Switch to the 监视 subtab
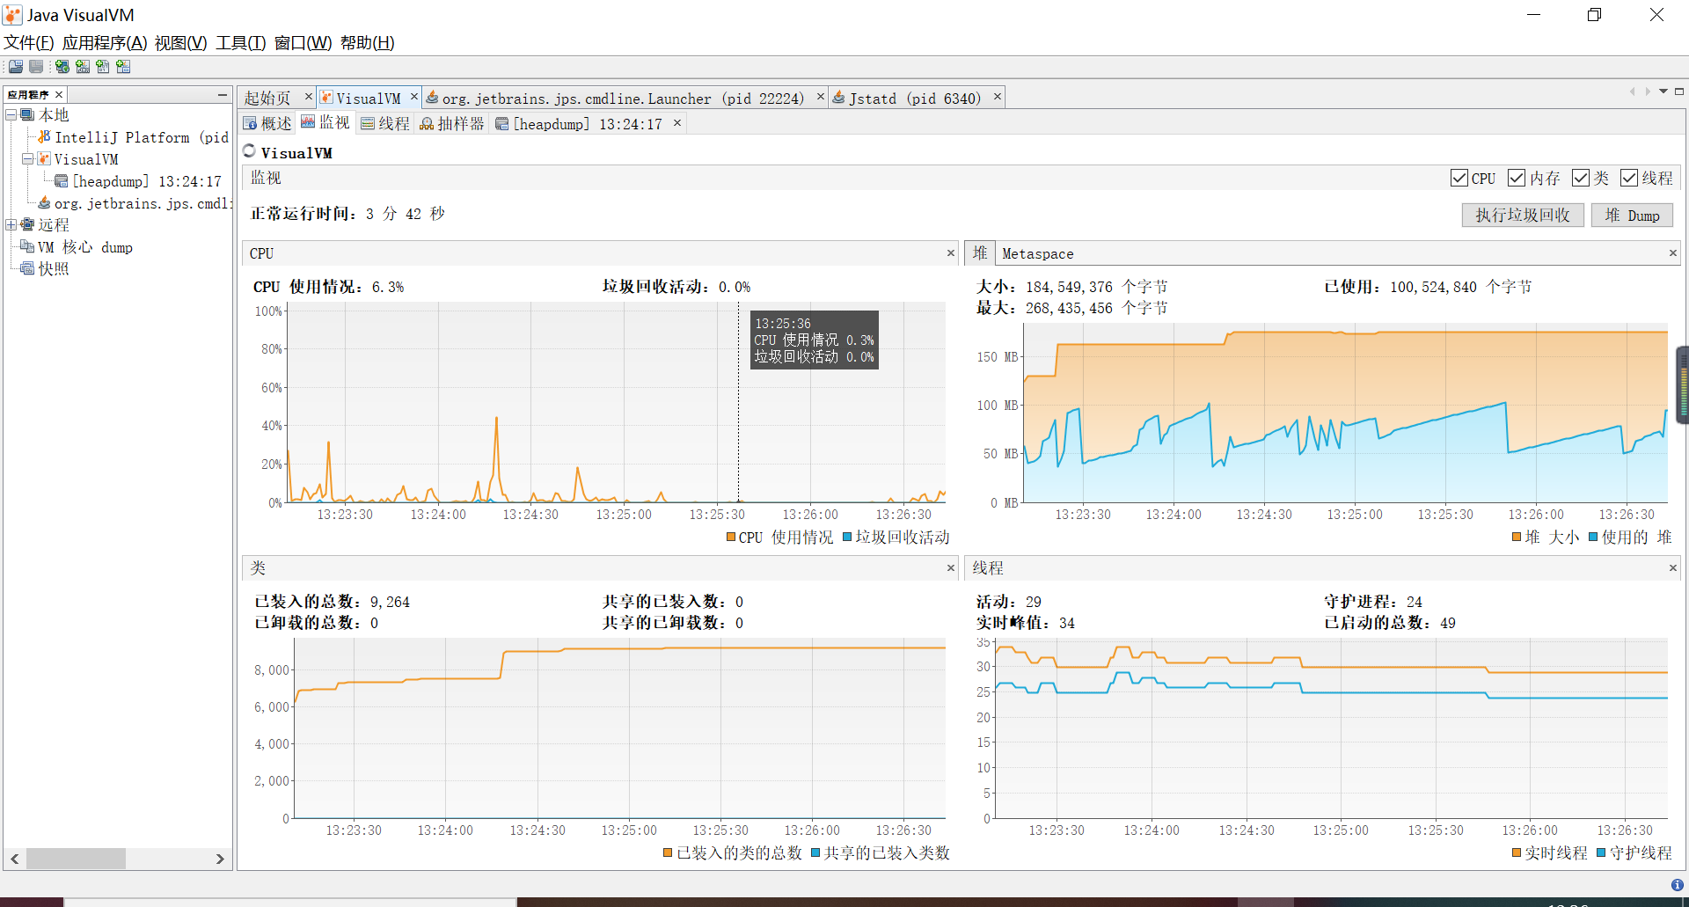The height and width of the screenshot is (907, 1689). coord(325,123)
